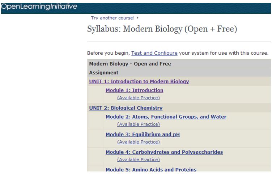Click the dark teal top banner bar
The height and width of the screenshot is (174, 272).
point(136,8)
